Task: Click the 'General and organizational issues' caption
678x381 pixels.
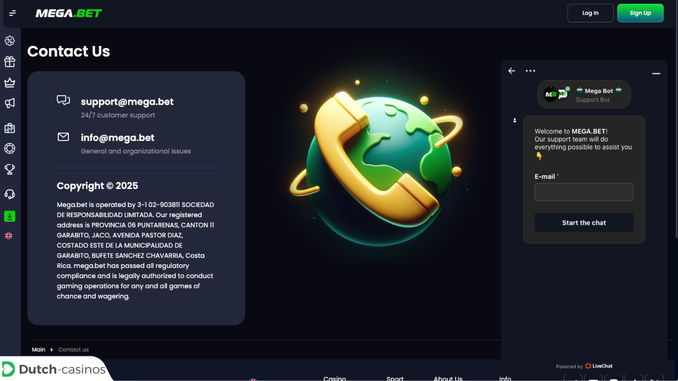Action: point(136,151)
